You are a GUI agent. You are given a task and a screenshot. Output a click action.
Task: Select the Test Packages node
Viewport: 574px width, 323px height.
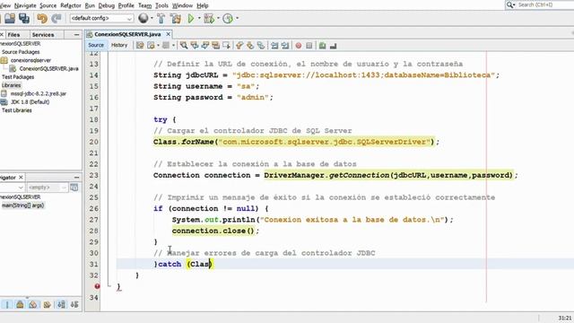(18, 77)
